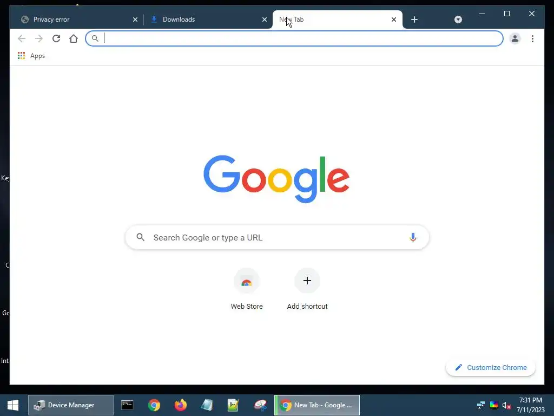
Task: Maximize the Chrome window
Action: [x=506, y=14]
